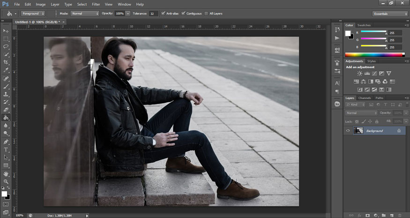
Task: Select the History Brush tool
Action: [x=6, y=102]
